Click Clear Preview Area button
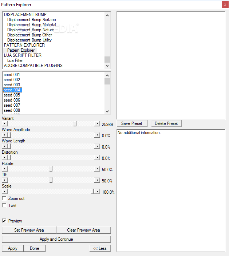The height and width of the screenshot is (256, 229). pos(84,230)
